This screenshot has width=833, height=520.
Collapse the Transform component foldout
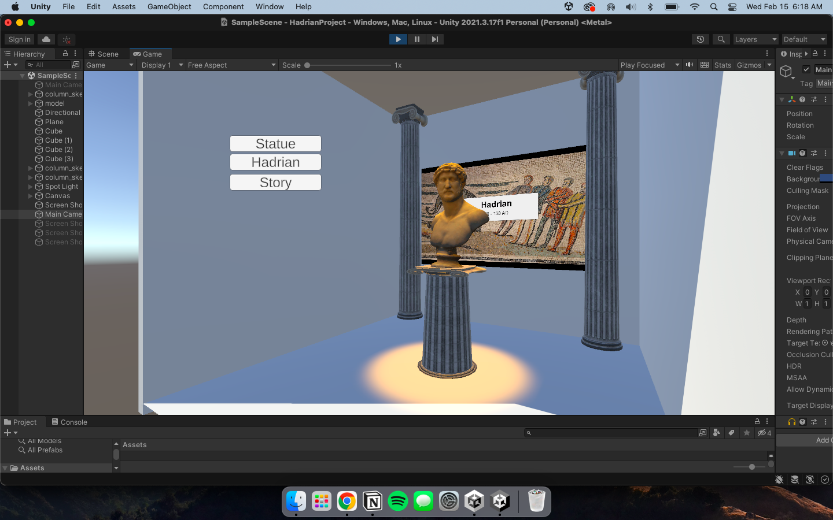782,99
